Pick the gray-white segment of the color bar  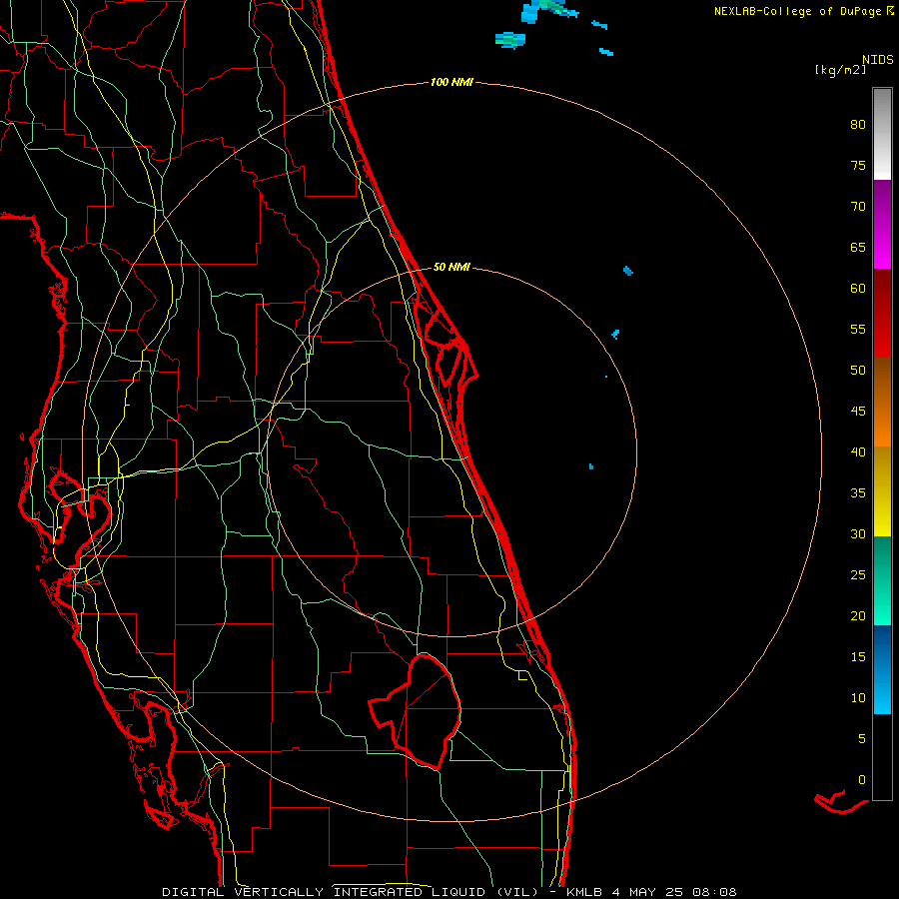(x=882, y=134)
